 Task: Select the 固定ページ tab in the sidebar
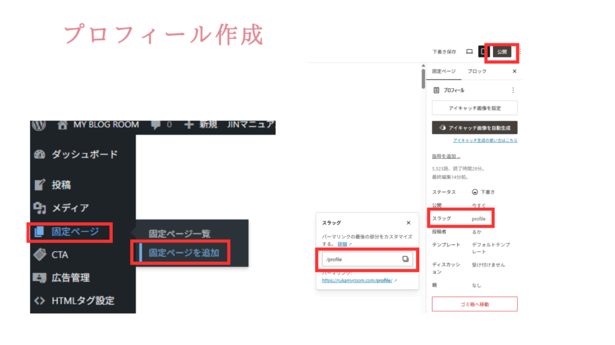click(x=444, y=71)
